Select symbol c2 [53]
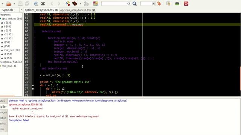 (x=8, y=38)
